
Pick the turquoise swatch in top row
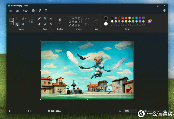(x=137, y=18)
